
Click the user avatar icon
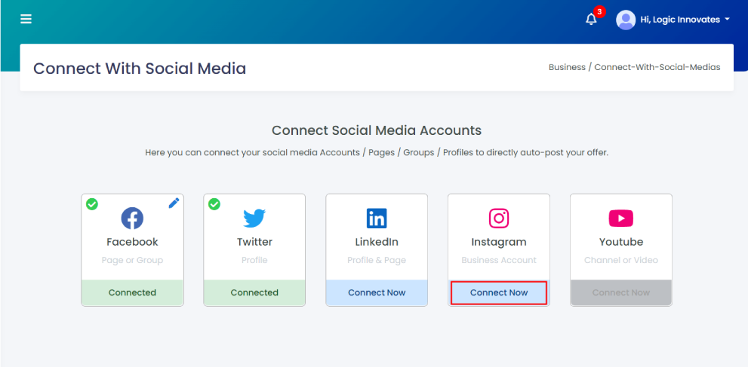pyautogui.click(x=626, y=20)
